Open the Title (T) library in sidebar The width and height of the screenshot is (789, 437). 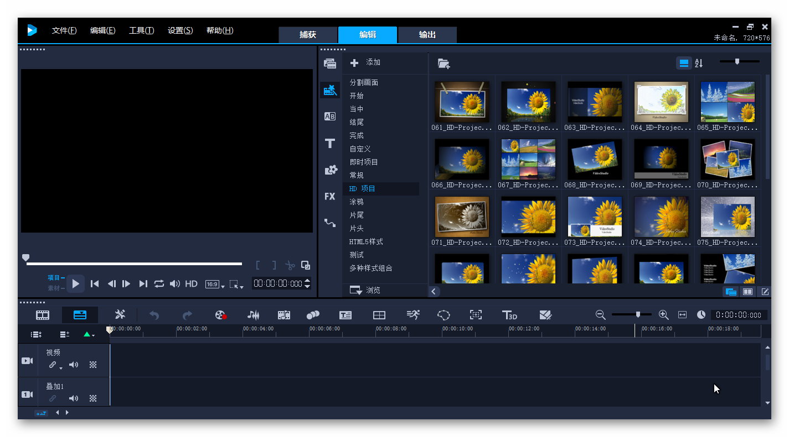click(330, 144)
